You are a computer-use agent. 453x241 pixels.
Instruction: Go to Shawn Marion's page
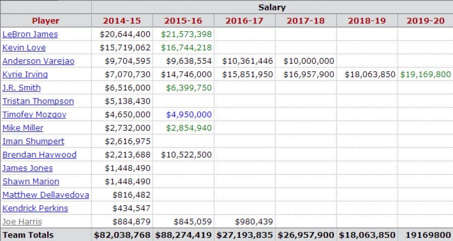pyautogui.click(x=31, y=181)
